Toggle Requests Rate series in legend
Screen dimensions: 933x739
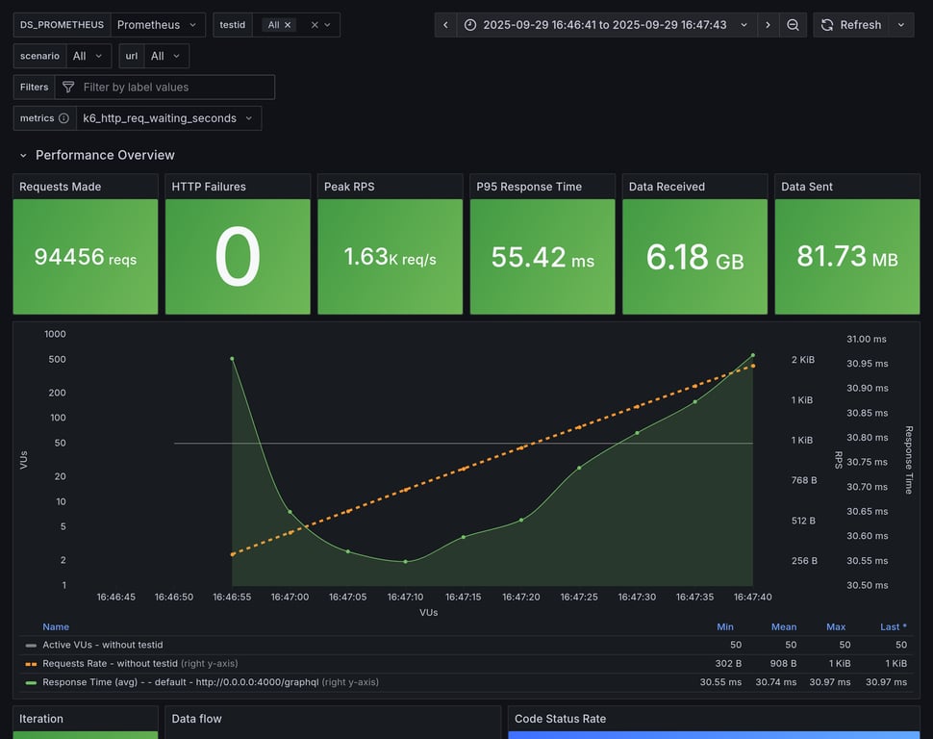point(111,663)
